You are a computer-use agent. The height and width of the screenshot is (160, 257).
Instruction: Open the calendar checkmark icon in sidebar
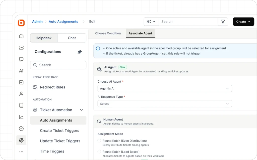coord(21,82)
